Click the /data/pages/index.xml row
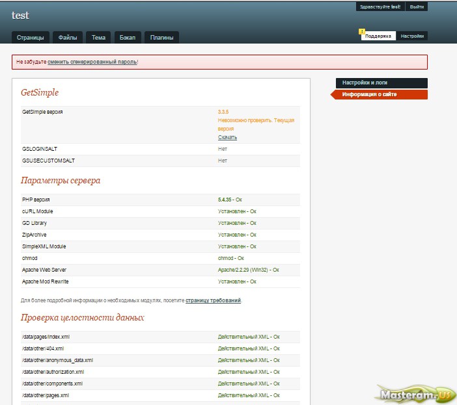 click(160, 337)
